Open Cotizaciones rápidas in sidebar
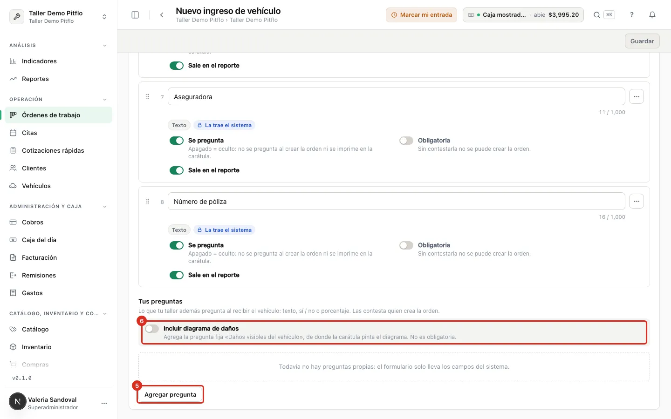Viewport: 671px width, 419px height. [58, 150]
